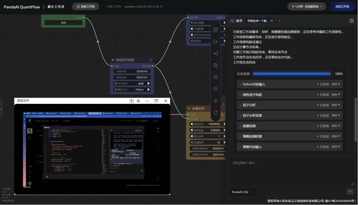Delete selection with the trash can icon
The image size is (358, 205).
pyautogui.click(x=216, y=65)
